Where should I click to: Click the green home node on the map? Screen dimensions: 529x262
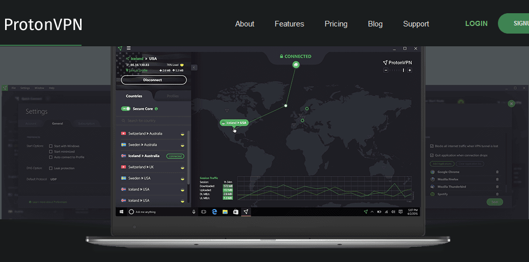point(296,65)
